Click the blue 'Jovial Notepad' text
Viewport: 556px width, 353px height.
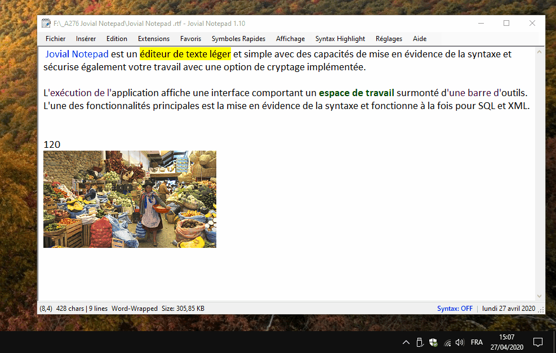pyautogui.click(x=77, y=54)
